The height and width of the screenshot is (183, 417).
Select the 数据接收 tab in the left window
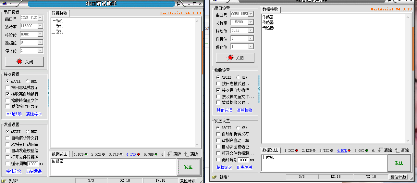[60, 13]
